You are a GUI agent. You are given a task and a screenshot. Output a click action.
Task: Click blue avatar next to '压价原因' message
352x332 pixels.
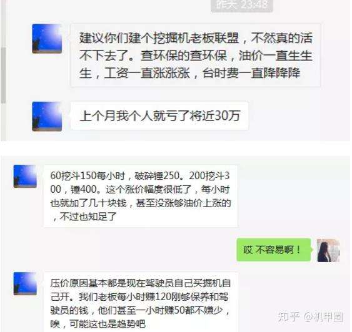[25, 283]
